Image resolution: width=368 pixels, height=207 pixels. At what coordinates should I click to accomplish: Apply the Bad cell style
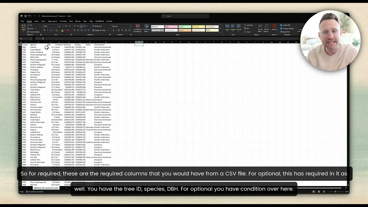click(x=171, y=27)
